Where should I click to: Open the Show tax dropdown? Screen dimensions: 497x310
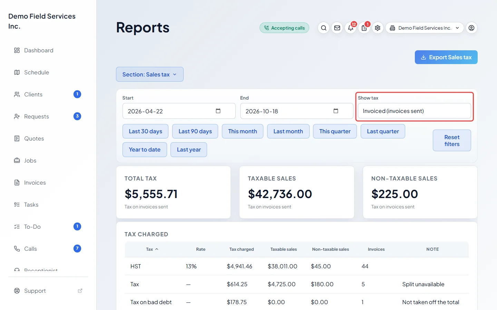[414, 111]
